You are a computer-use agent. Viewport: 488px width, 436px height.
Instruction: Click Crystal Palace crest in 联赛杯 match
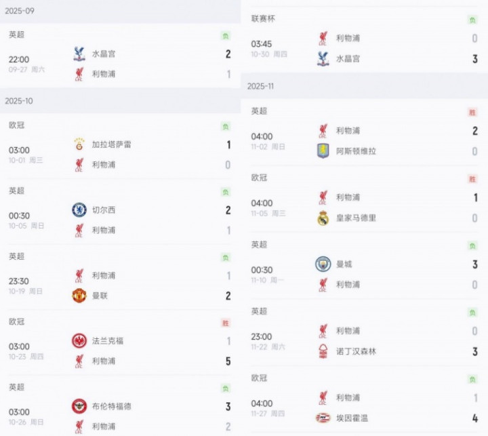(x=323, y=59)
